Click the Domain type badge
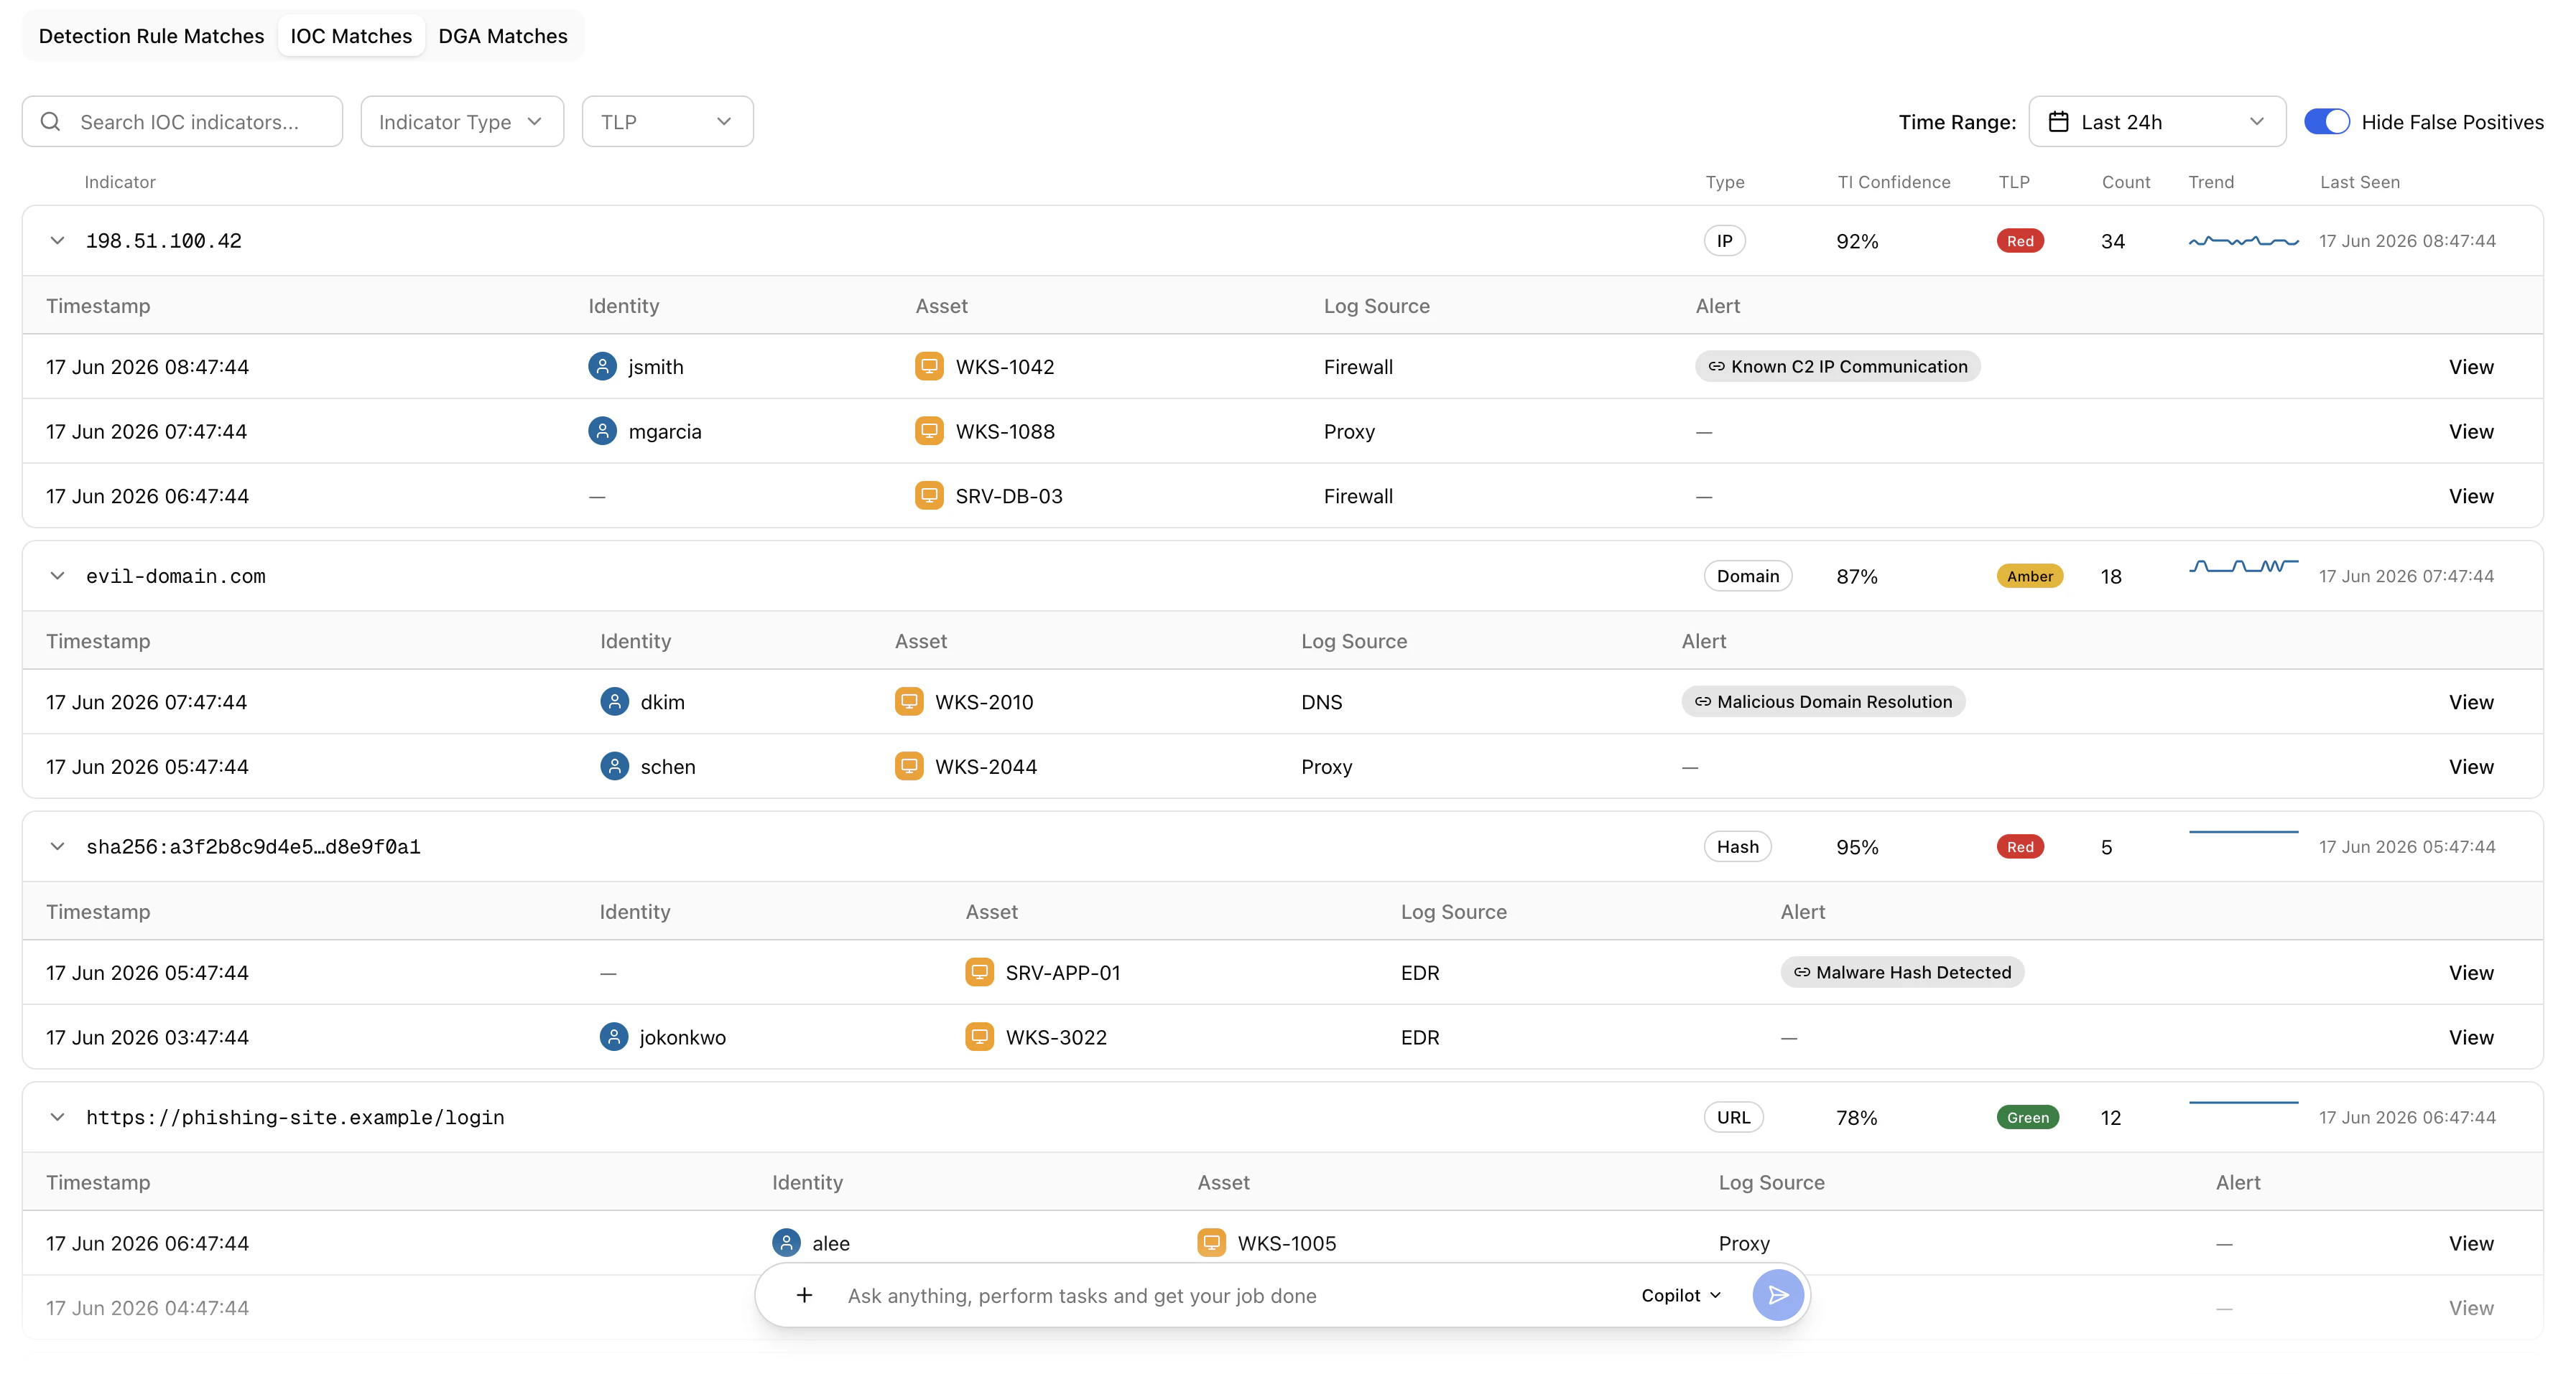The width and height of the screenshot is (2576, 1374). pyautogui.click(x=1748, y=576)
